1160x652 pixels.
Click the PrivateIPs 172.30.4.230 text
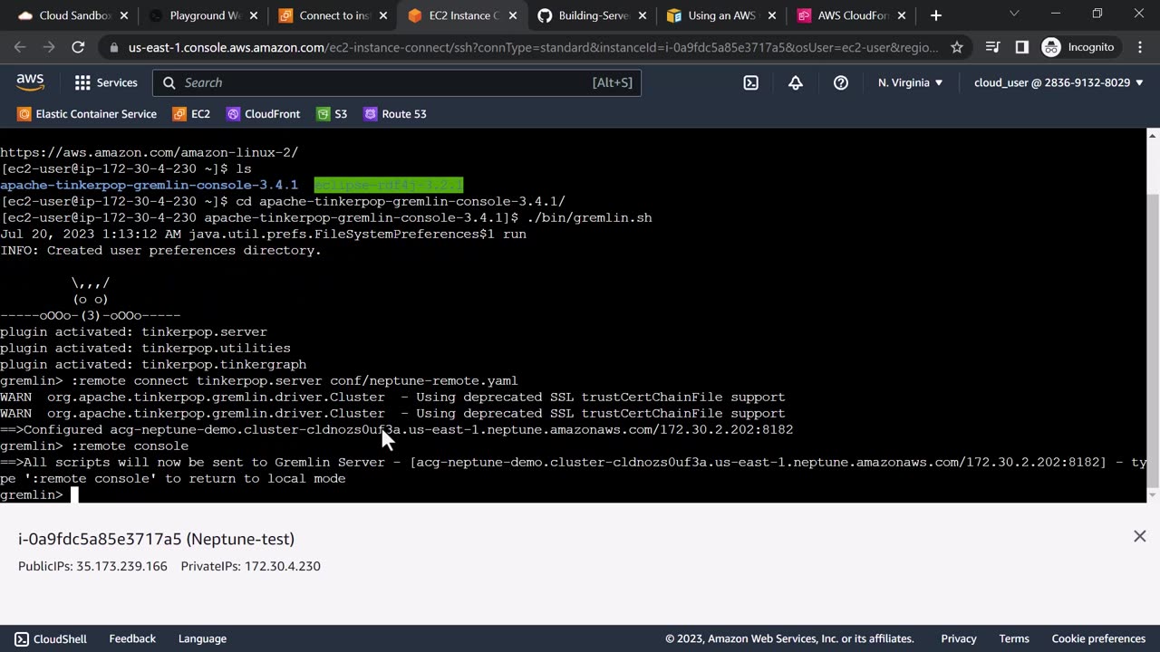pos(251,566)
